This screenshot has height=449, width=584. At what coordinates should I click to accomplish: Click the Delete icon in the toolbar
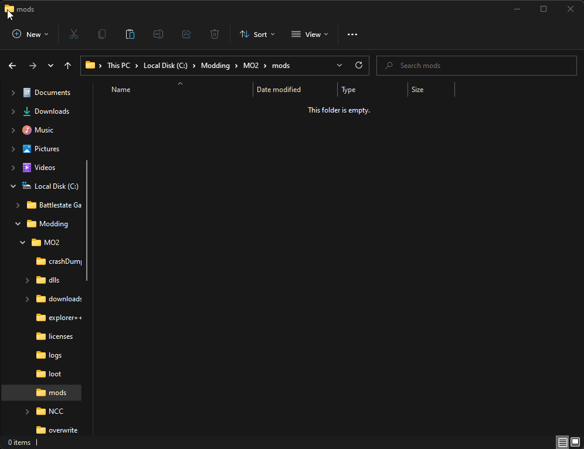[x=214, y=34]
